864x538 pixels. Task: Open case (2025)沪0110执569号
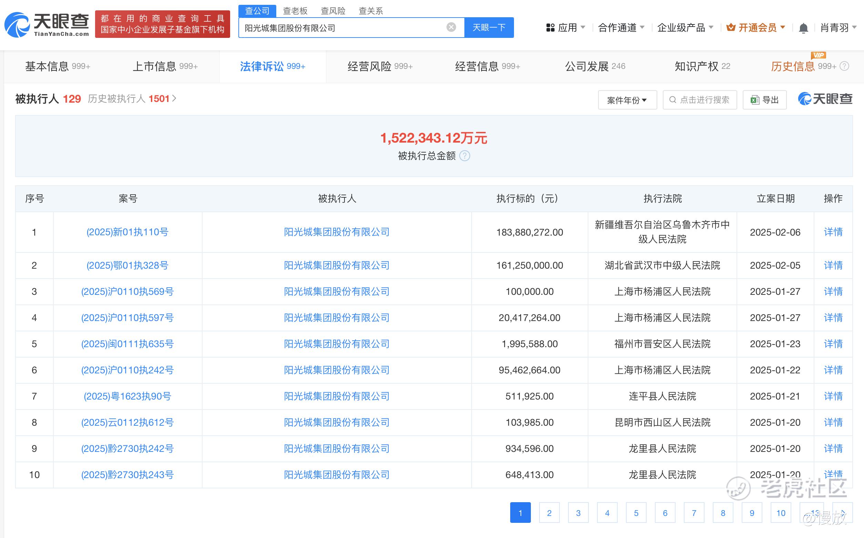tap(127, 292)
